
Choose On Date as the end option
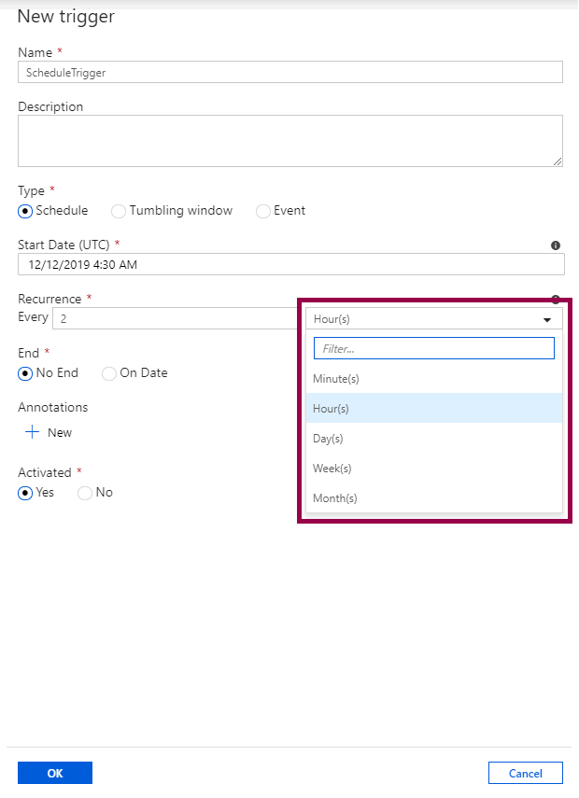tap(109, 372)
